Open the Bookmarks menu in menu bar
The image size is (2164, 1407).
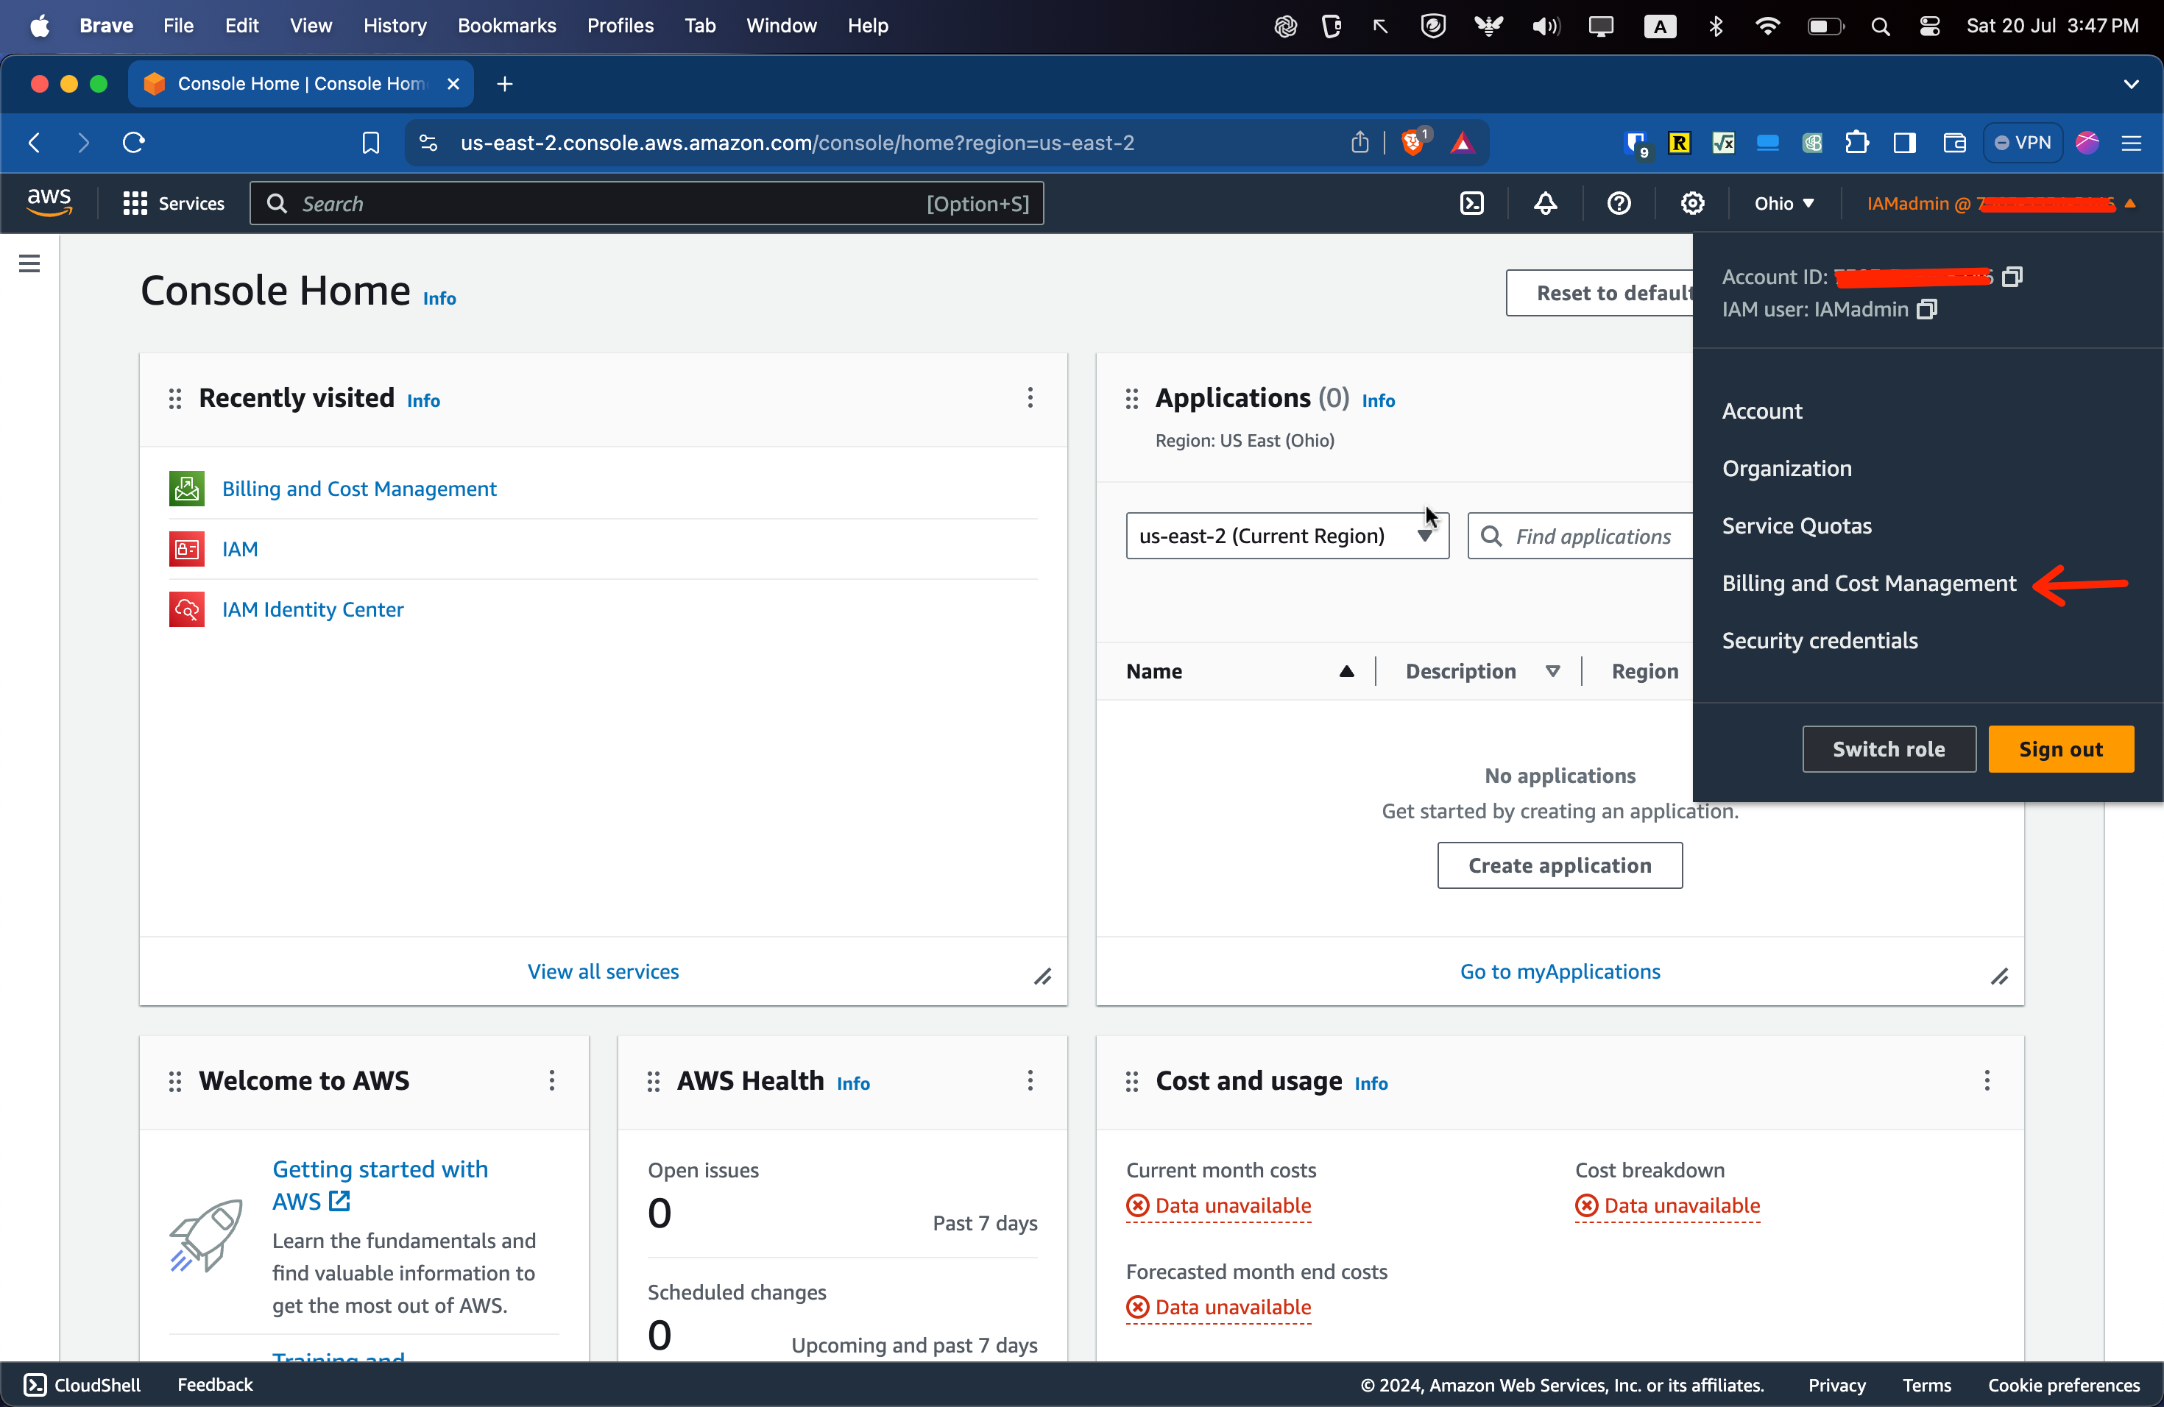506,26
